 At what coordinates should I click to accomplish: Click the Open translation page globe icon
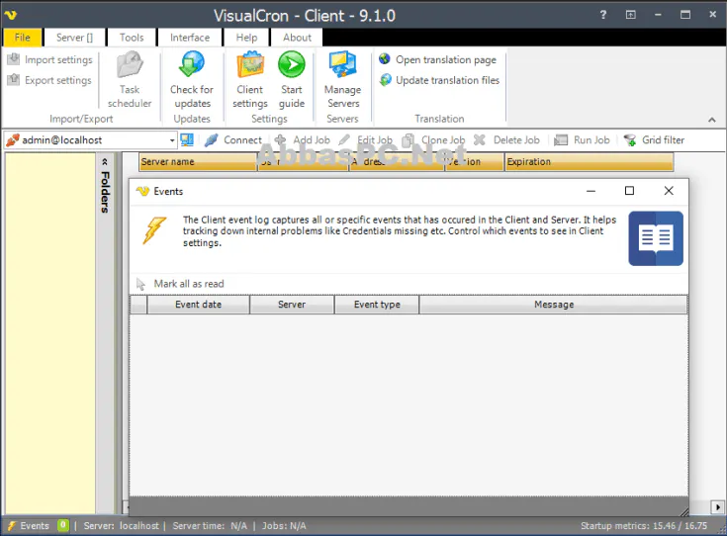coord(385,59)
